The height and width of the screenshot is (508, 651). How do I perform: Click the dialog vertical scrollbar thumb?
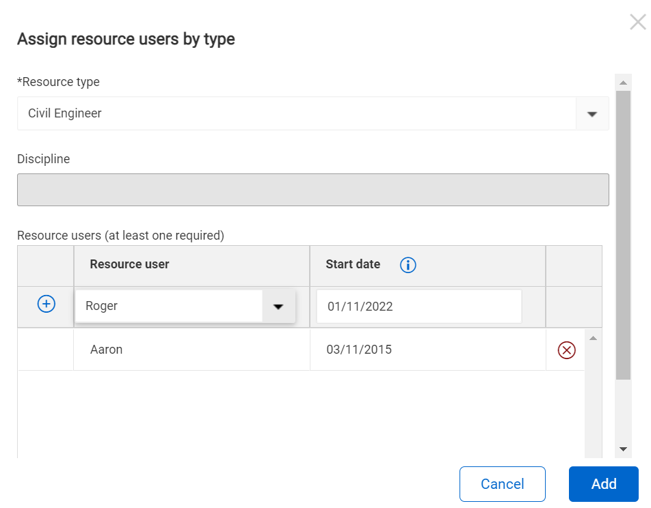623,232
